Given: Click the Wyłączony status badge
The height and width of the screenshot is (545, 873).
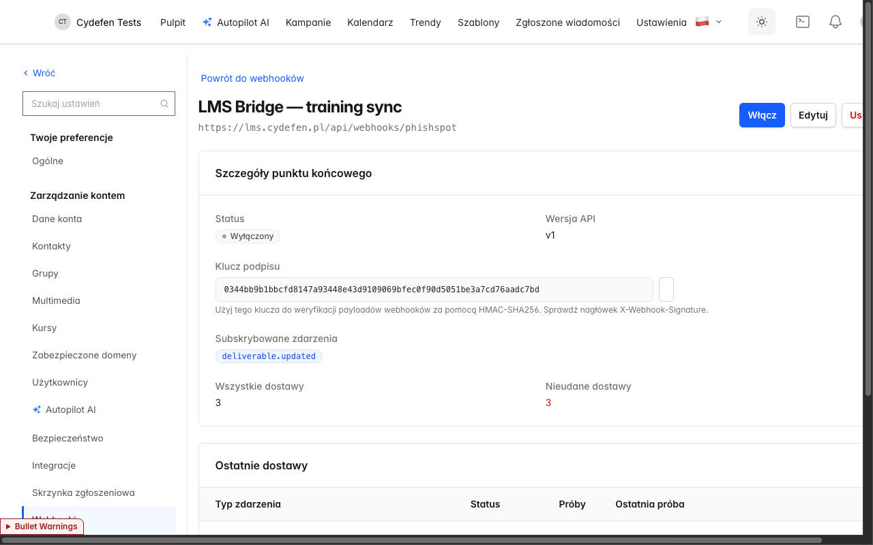Looking at the screenshot, I should (248, 236).
